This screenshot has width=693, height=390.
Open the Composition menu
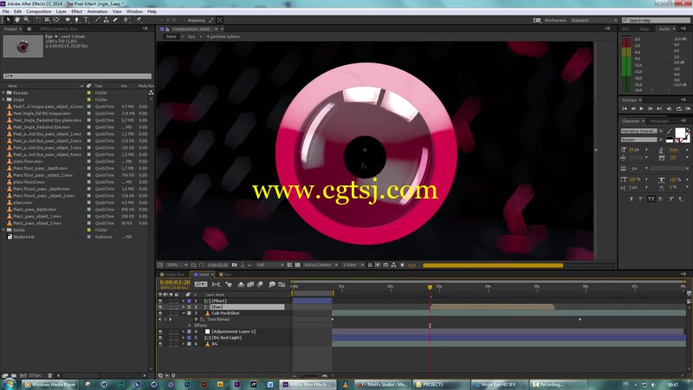point(38,11)
